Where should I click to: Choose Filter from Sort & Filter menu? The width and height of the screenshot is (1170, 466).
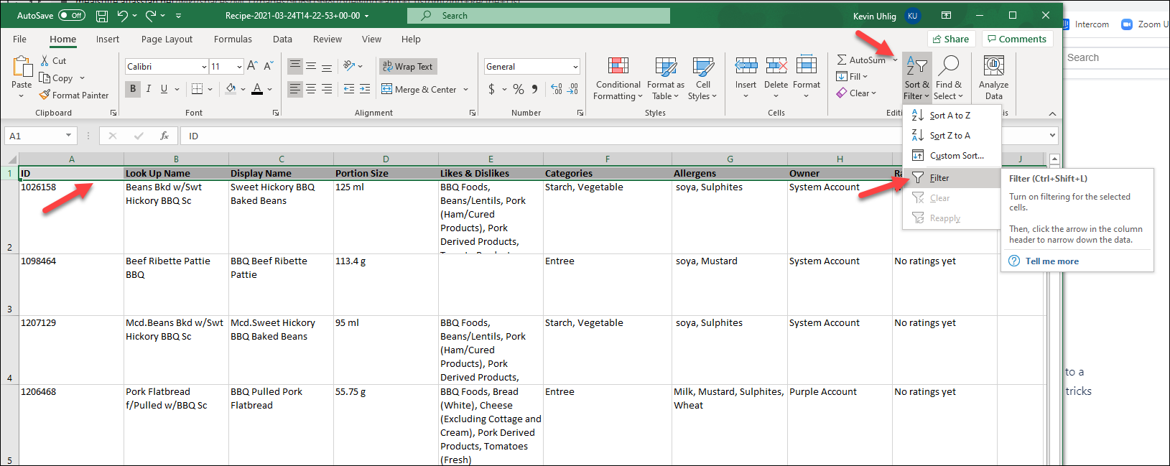point(939,178)
